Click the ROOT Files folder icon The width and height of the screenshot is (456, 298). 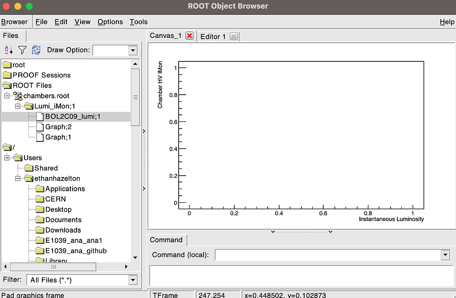pyautogui.click(x=7, y=85)
